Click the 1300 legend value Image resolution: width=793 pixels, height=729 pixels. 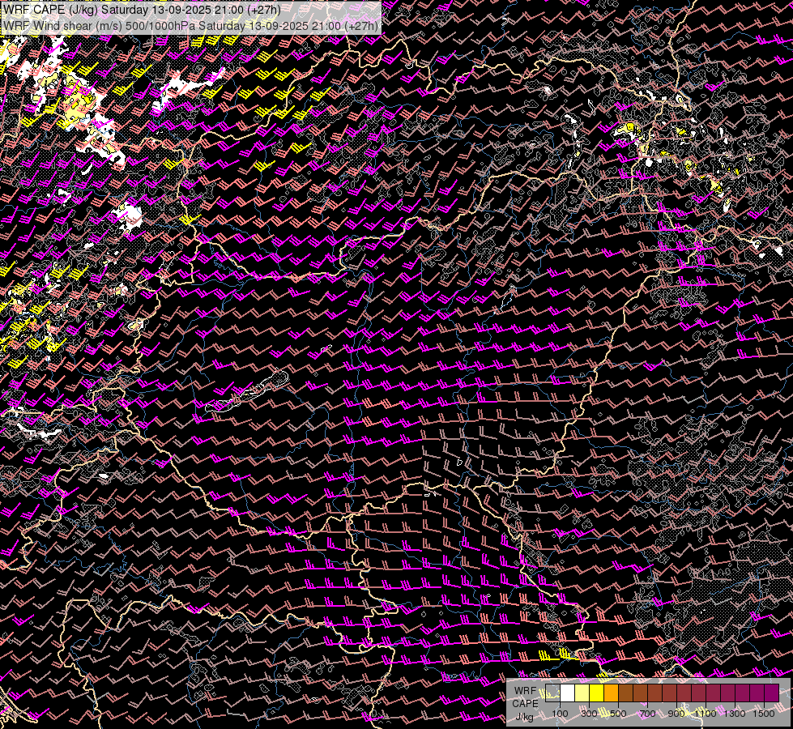[x=735, y=714]
